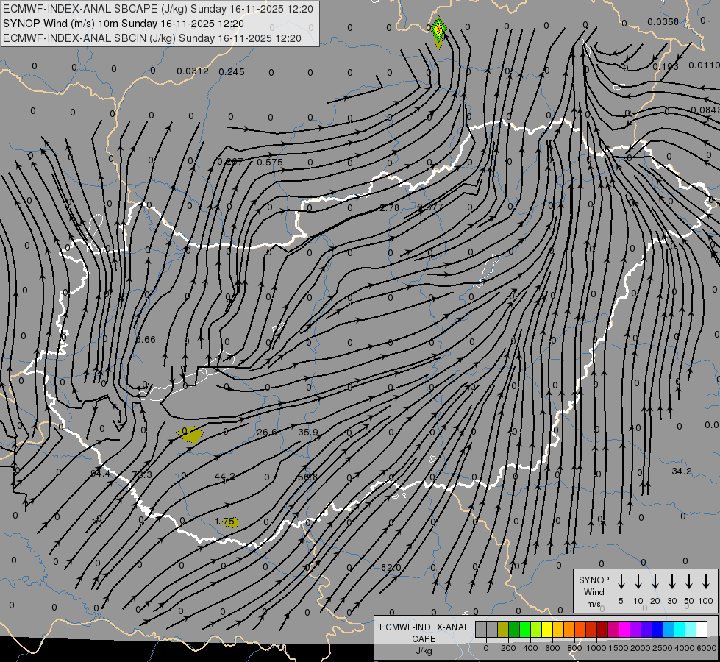Click the wind arrow above the 20 m/s label
This screenshot has width=720, height=662.
tap(655, 582)
